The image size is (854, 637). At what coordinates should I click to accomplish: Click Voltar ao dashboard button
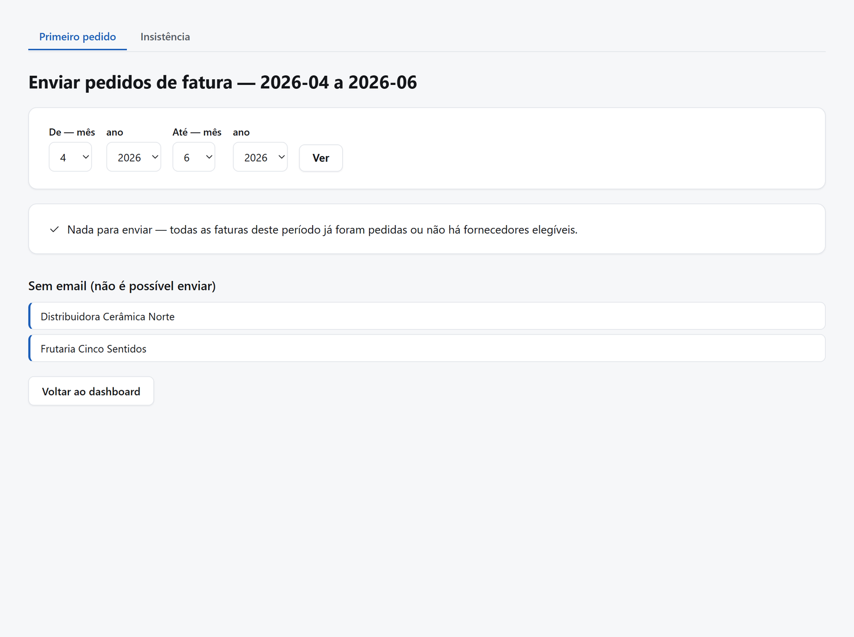point(91,391)
